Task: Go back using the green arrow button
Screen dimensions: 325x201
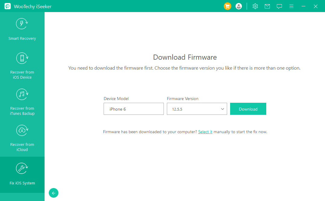Action: [x=54, y=193]
